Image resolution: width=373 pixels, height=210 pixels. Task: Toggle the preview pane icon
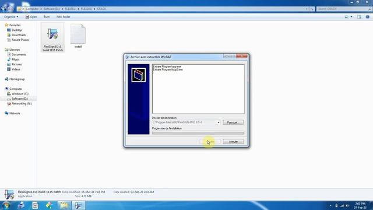[359, 17]
